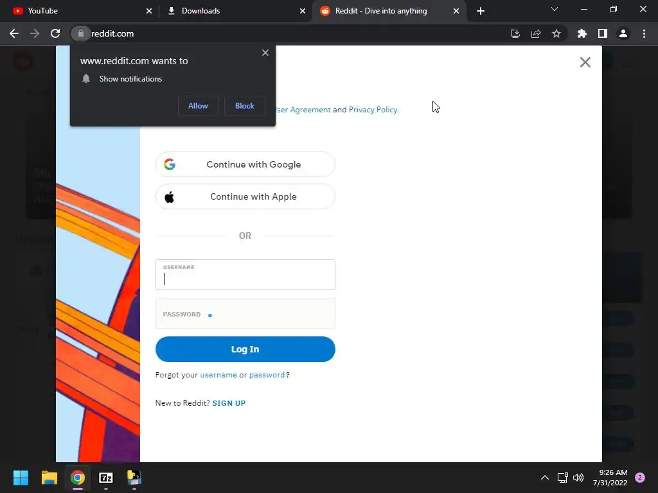Open the taskbar clock and date

(610, 478)
